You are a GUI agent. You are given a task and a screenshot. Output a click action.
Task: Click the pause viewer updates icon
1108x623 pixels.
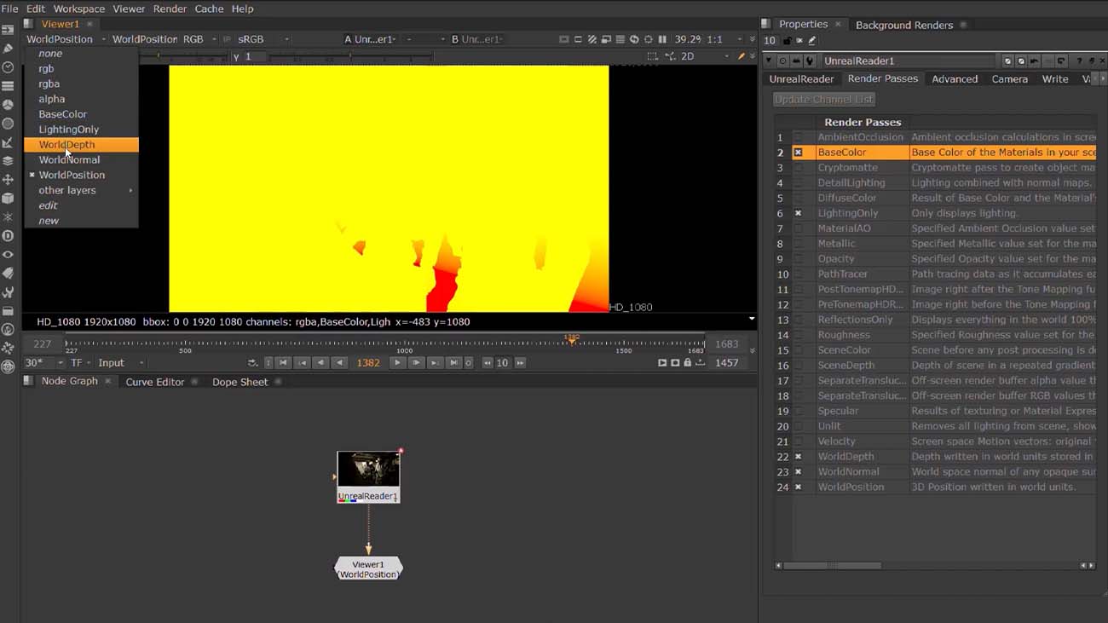(x=662, y=39)
